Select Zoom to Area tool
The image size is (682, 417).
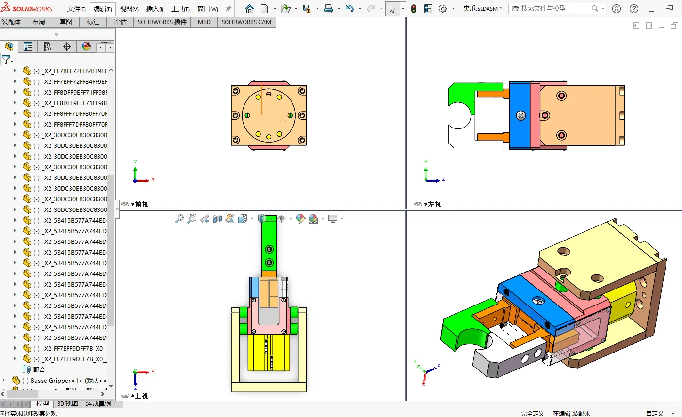[x=192, y=219]
